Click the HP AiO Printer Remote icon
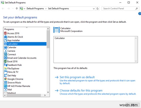This screenshot has width=141, height=108. [6, 86]
